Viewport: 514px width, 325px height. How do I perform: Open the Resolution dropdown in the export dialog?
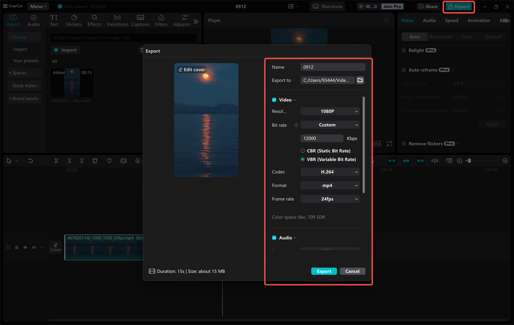(330, 111)
